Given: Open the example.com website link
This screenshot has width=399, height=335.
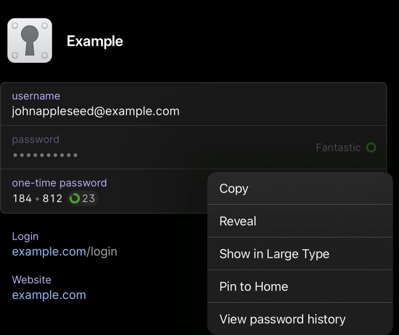Looking at the screenshot, I should tap(49, 295).
